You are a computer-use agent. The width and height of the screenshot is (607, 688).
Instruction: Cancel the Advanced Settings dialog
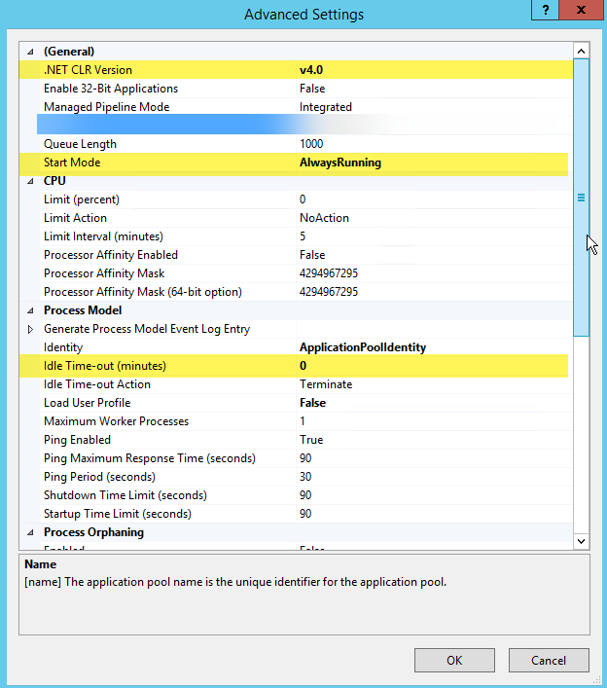pyautogui.click(x=549, y=661)
